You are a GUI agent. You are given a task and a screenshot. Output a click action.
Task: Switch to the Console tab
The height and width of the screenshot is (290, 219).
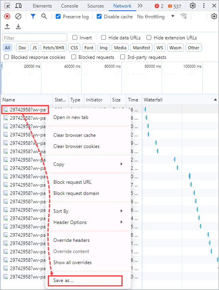(69, 6)
